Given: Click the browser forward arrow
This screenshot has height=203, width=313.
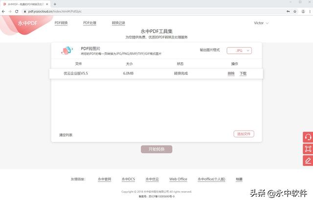Looking at the screenshot, I should point(10,12).
